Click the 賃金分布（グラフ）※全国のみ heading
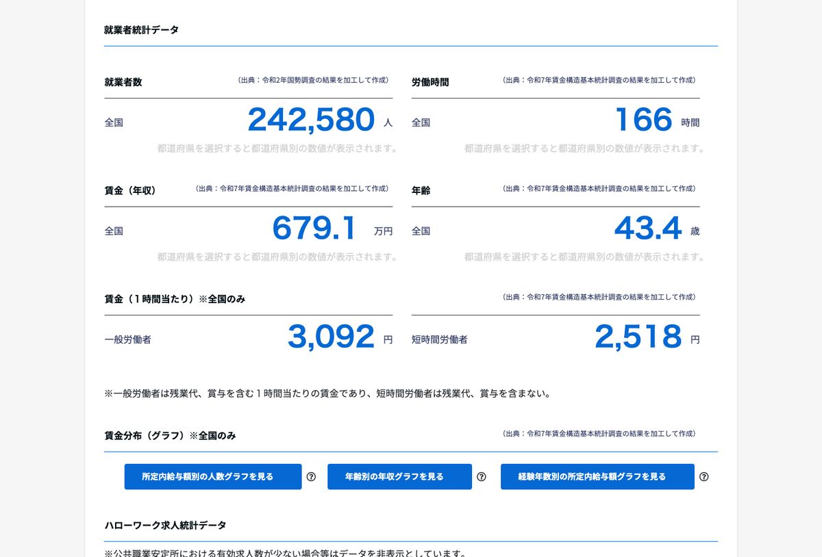Screen dimensions: 822x557 [170, 436]
